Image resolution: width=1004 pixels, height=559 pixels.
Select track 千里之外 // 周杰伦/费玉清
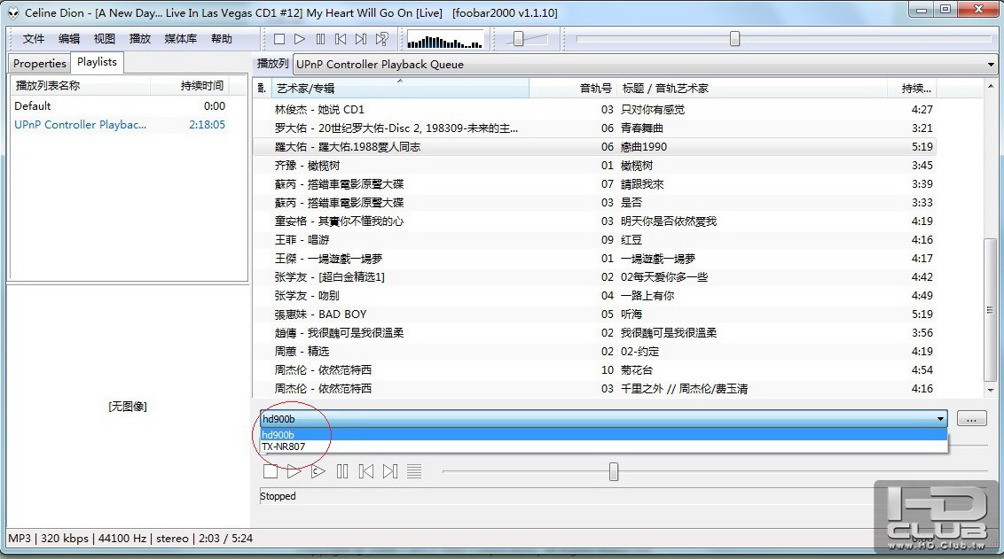594,388
